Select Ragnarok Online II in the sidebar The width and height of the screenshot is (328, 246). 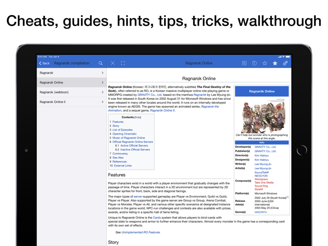pyautogui.click(x=72, y=102)
